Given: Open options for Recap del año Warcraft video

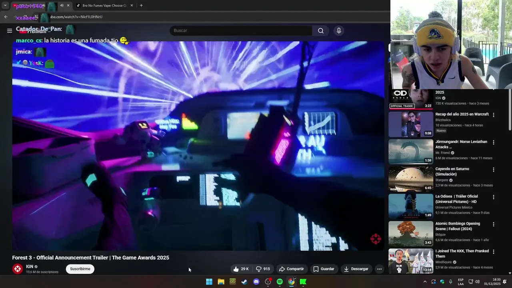Looking at the screenshot, I should click(x=494, y=115).
